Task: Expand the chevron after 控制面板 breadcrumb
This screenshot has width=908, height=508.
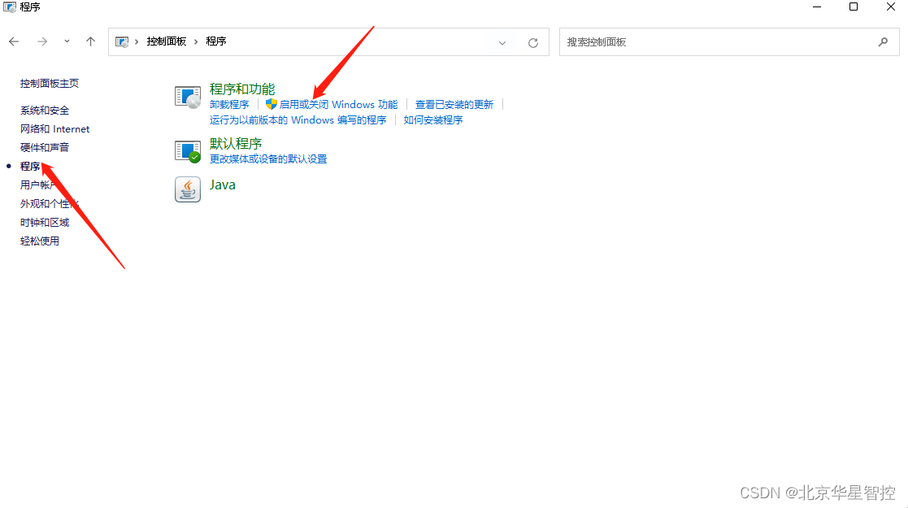Action: coord(196,41)
